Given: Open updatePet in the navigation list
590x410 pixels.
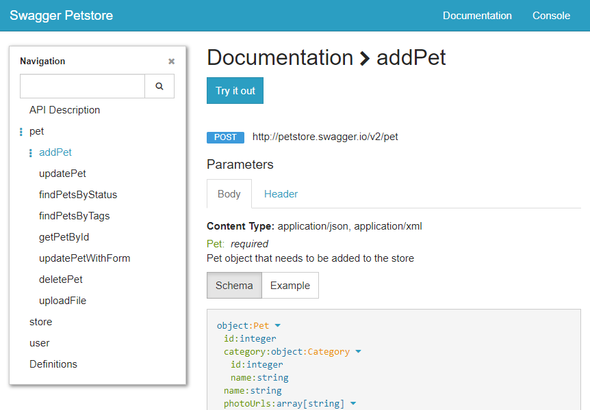Looking at the screenshot, I should 62,174.
